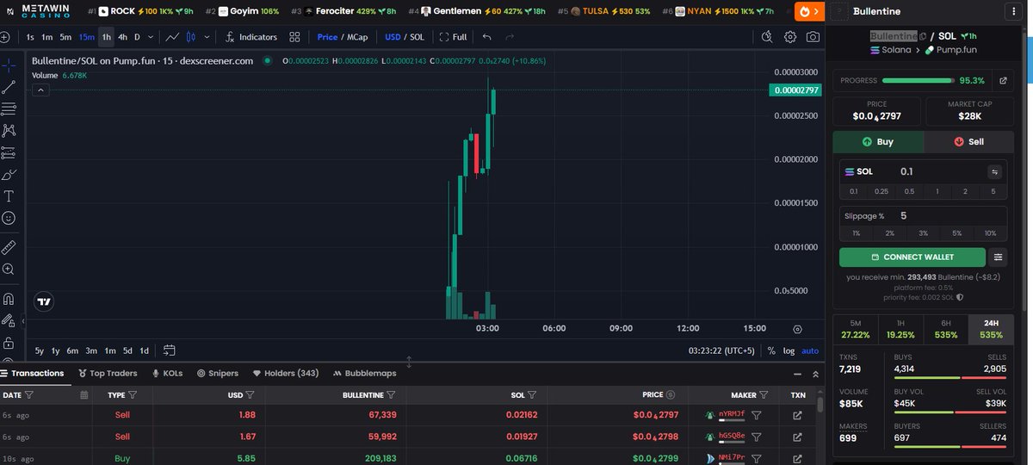Open the forecasting and measurement tools
1033x465 pixels.
(x=9, y=152)
